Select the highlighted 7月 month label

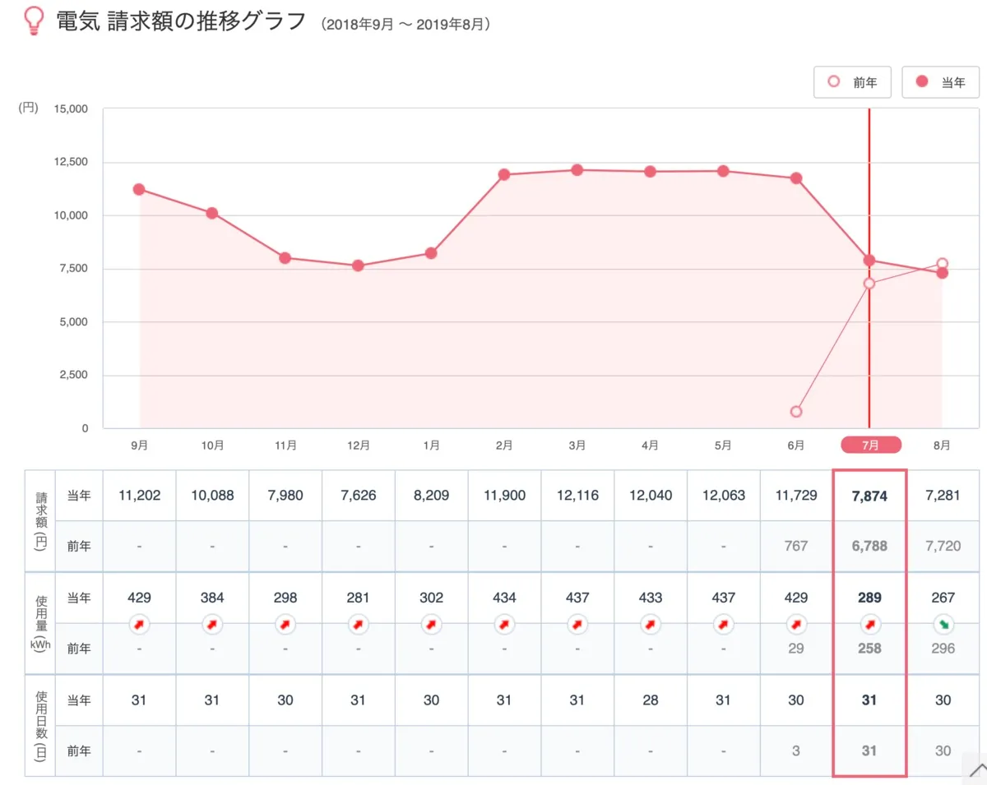click(x=870, y=445)
